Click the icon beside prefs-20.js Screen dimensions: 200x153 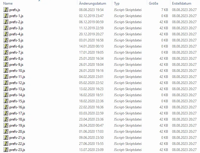pos(6,131)
